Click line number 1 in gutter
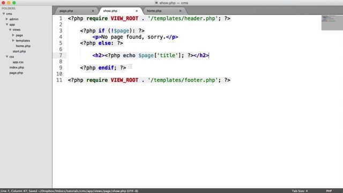The height and width of the screenshot is (193, 343). click(61, 19)
